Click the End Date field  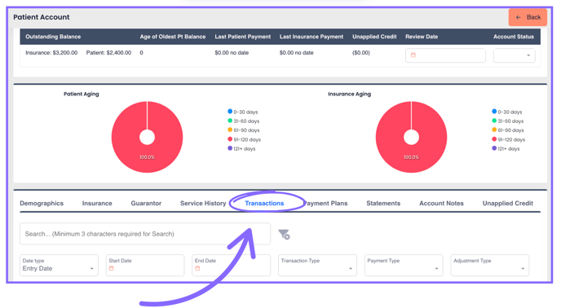pyautogui.click(x=231, y=265)
